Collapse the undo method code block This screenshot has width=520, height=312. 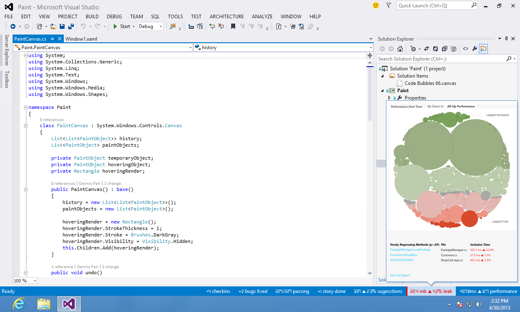(26, 273)
